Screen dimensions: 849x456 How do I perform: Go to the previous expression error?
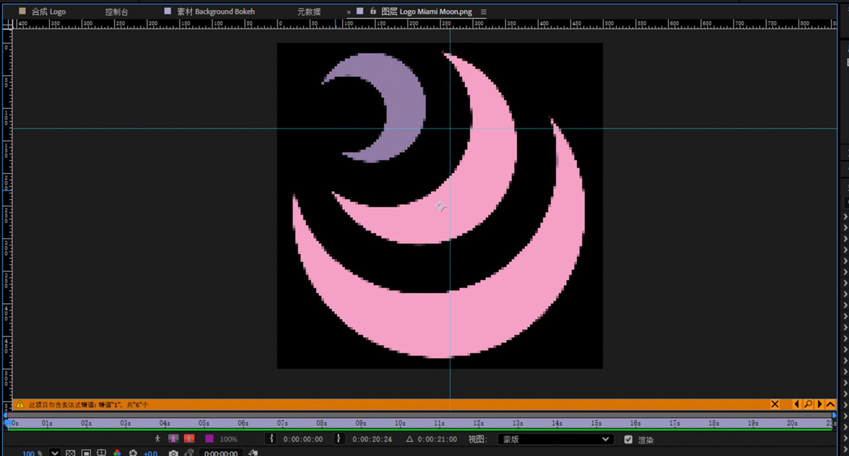(x=796, y=404)
